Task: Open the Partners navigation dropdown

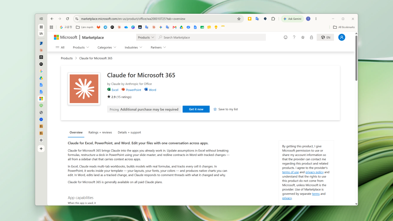Action: point(158,47)
